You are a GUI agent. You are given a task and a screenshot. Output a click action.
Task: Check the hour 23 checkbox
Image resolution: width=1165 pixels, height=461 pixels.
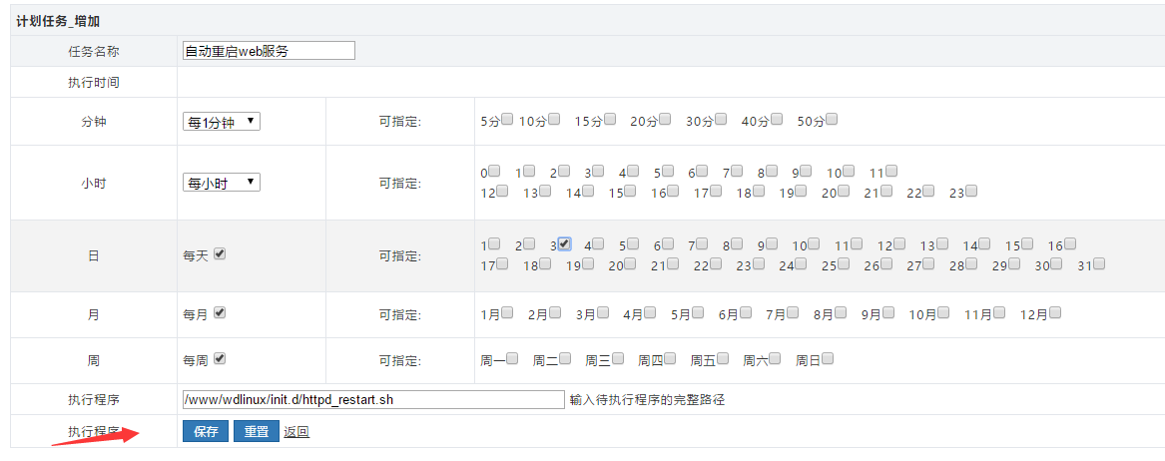(970, 192)
